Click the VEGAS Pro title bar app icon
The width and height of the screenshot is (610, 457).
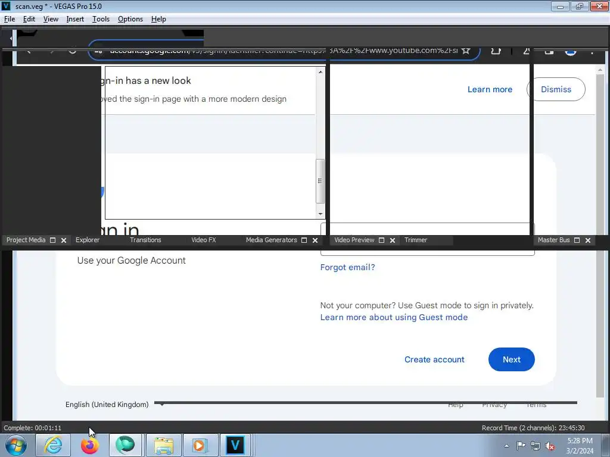(x=6, y=6)
